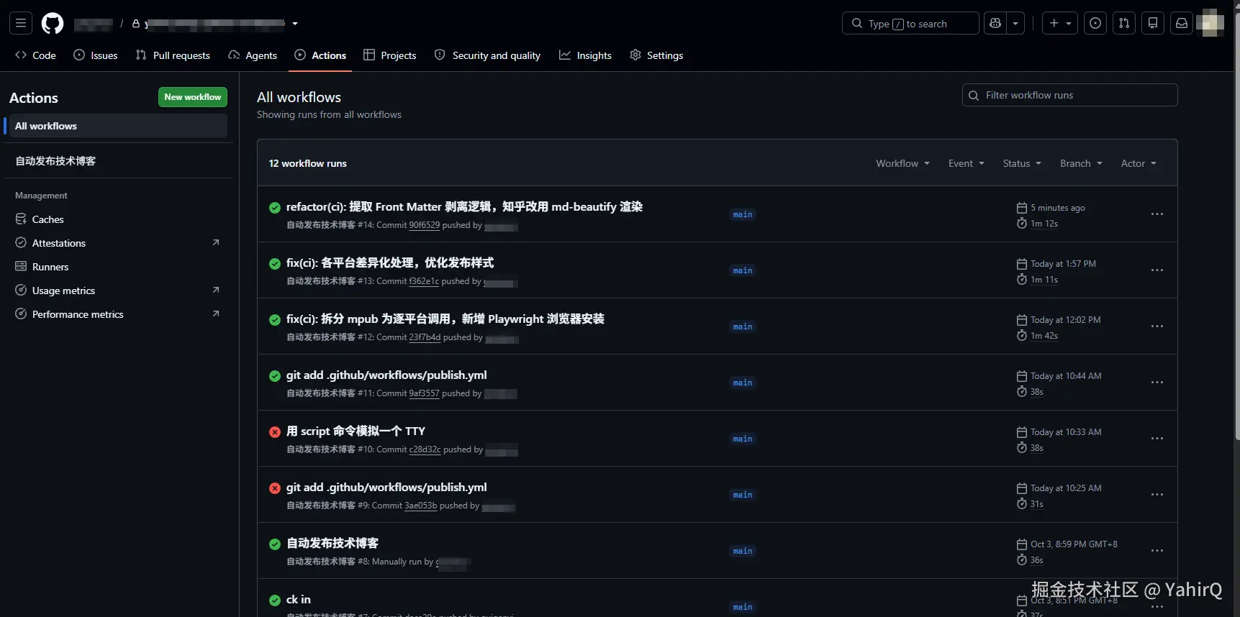The image size is (1240, 617).
Task: Open the notifications inbox icon
Action: click(x=1182, y=23)
